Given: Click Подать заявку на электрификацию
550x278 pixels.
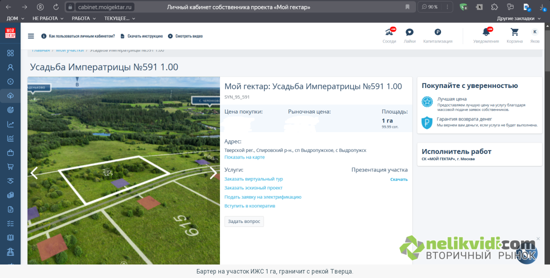Looking at the screenshot, I should click(x=262, y=197).
